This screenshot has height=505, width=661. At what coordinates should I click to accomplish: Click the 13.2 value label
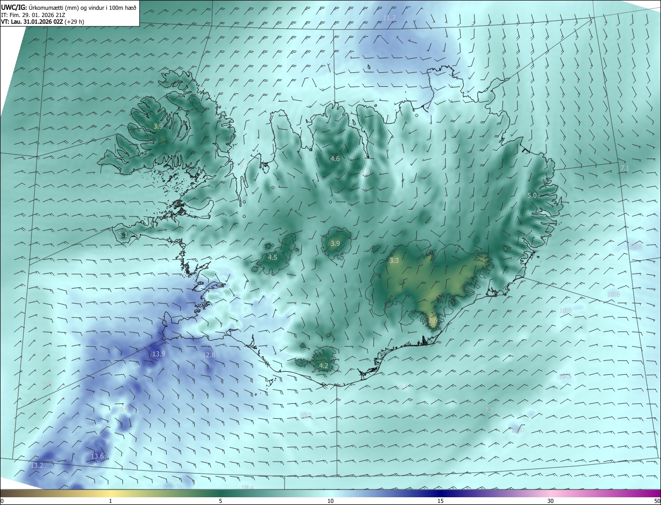coord(37,465)
